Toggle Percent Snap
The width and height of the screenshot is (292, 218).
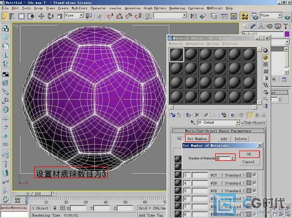128,16
